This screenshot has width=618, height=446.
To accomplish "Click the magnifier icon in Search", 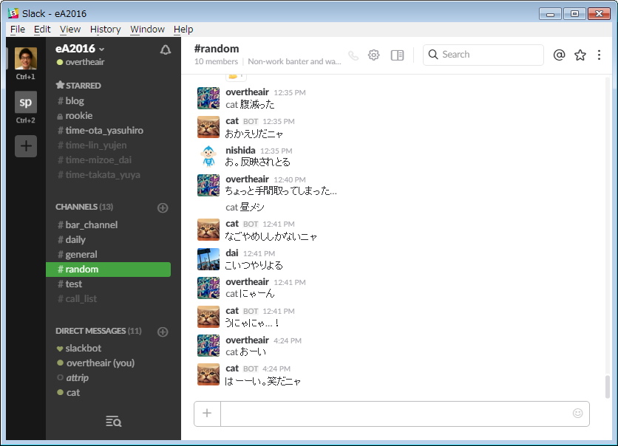I will point(432,55).
